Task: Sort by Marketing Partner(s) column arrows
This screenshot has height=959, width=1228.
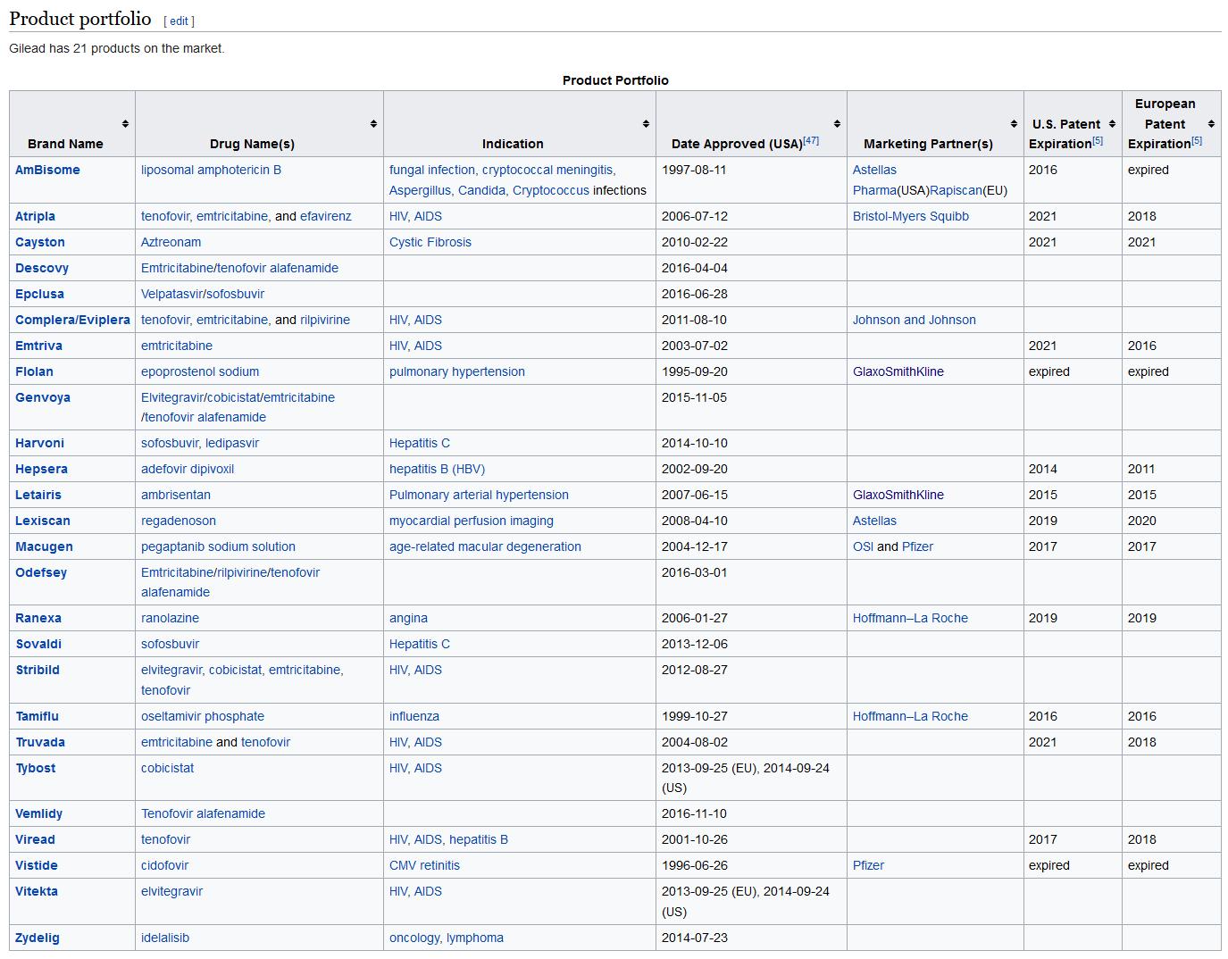Action: [x=1014, y=124]
